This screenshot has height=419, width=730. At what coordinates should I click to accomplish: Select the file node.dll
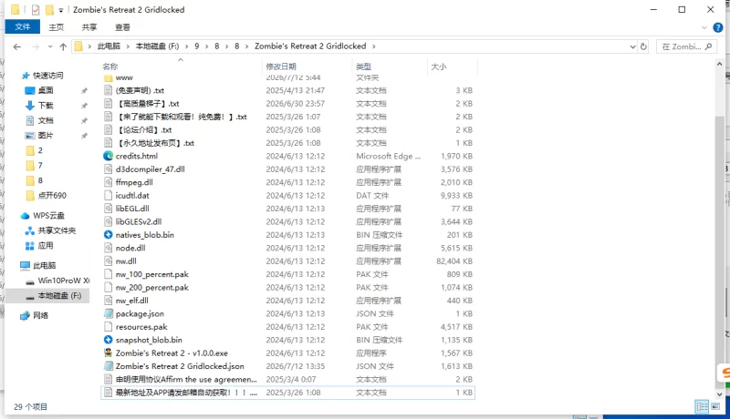coord(130,248)
